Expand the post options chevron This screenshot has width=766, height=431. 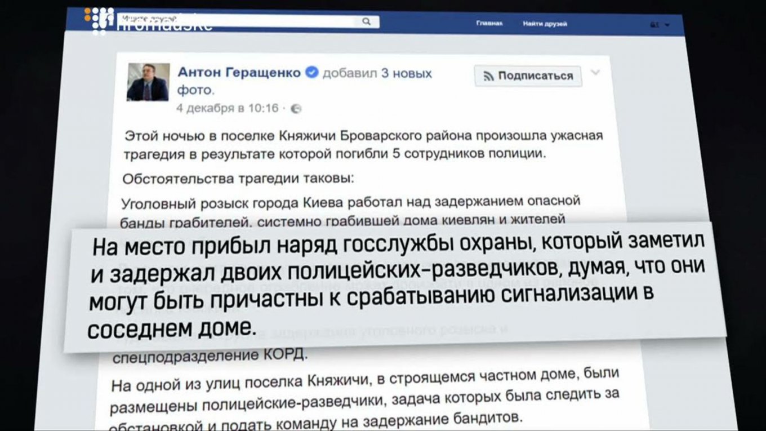[595, 73]
